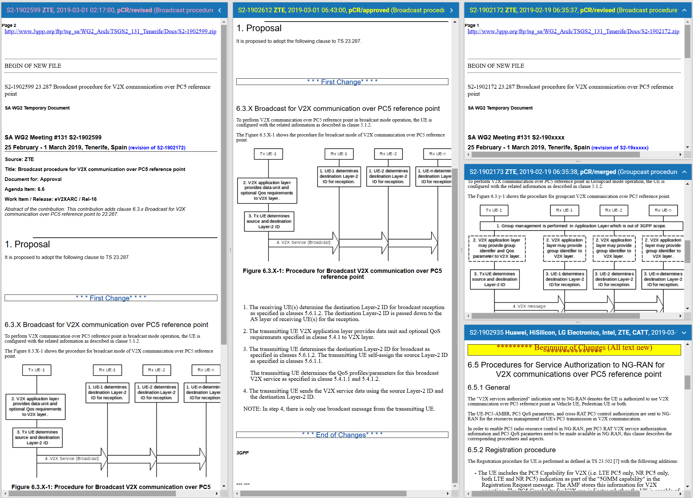Click scroll-right arrow in S2-1902599 panel
Screen dimensions: 693x498
(217, 494)
